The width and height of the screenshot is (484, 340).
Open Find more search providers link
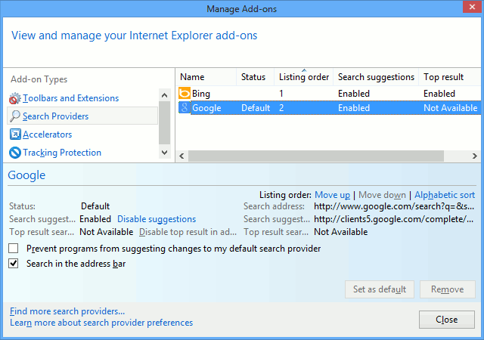67,311
